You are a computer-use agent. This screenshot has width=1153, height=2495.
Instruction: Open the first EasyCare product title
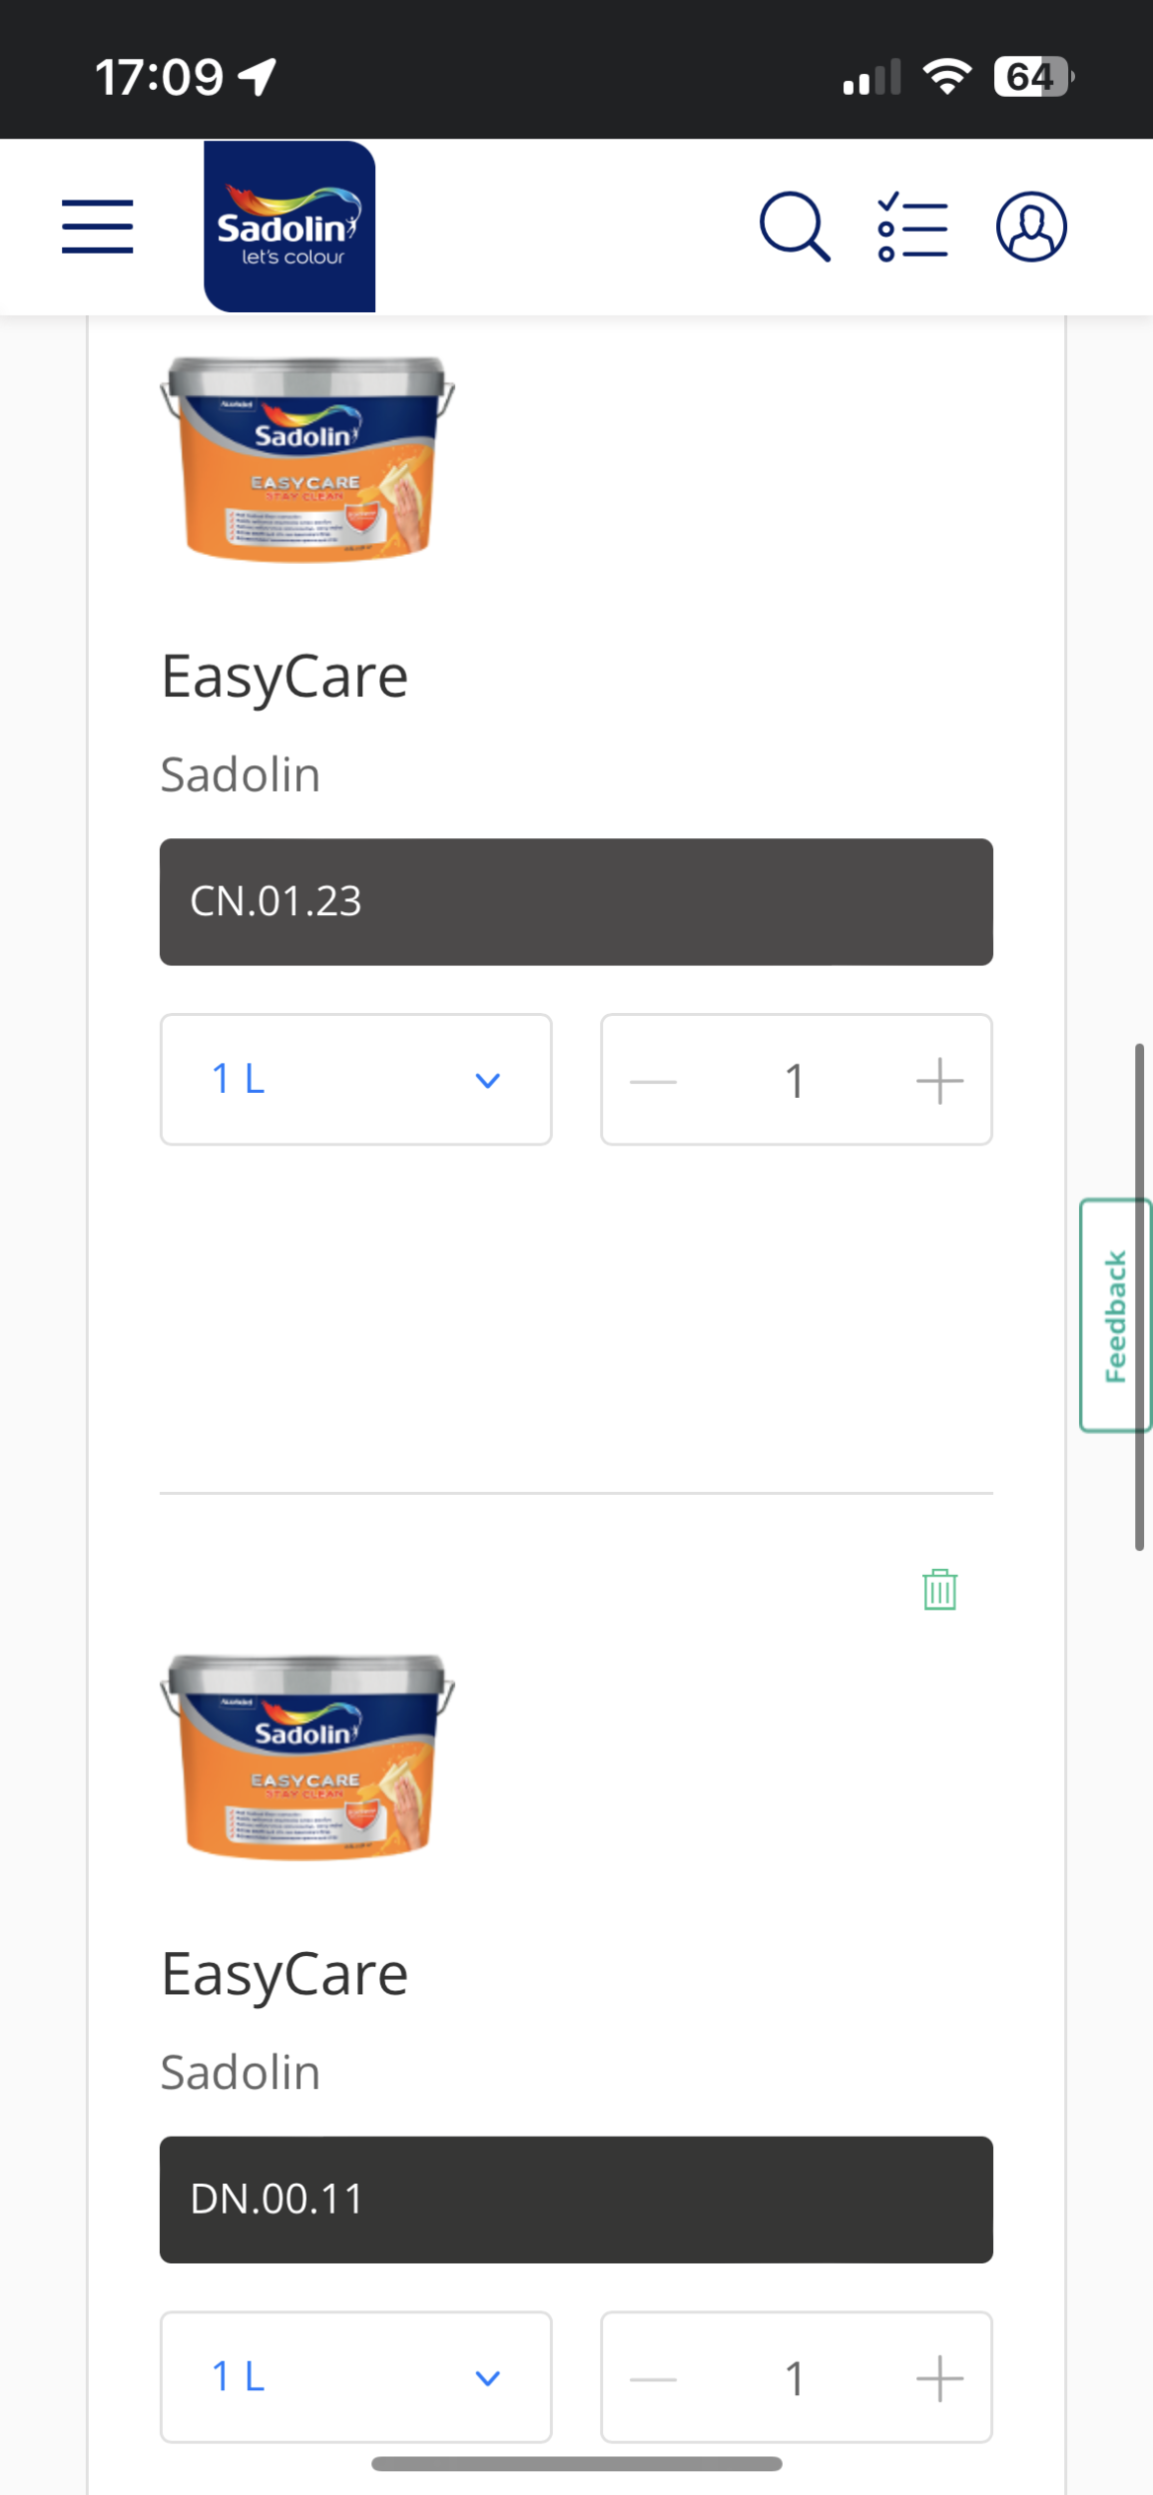click(285, 677)
